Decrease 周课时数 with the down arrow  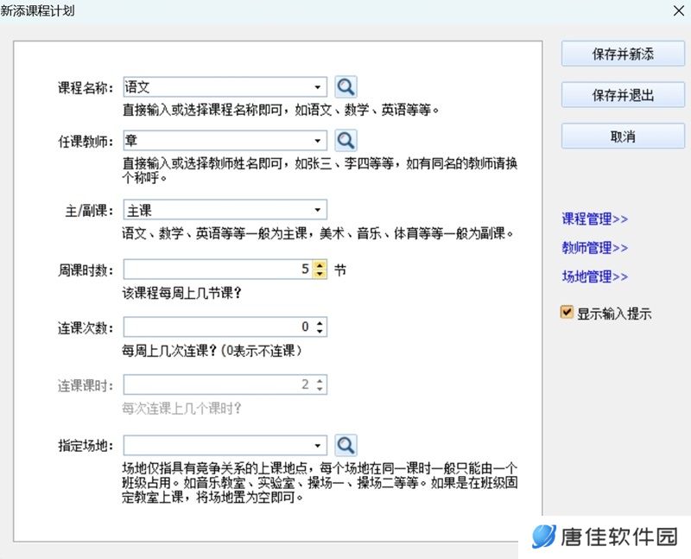320,274
